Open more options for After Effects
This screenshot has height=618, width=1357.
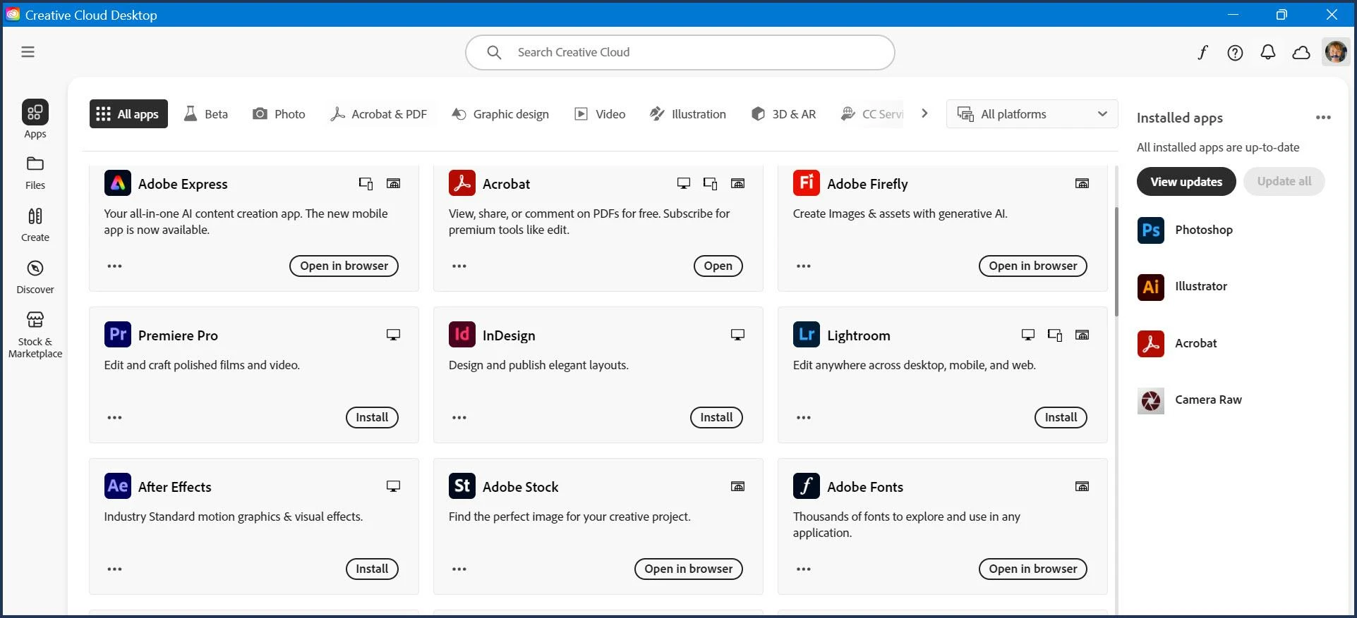click(114, 569)
